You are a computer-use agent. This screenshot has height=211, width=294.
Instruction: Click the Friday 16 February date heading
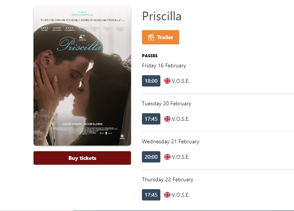pos(164,65)
